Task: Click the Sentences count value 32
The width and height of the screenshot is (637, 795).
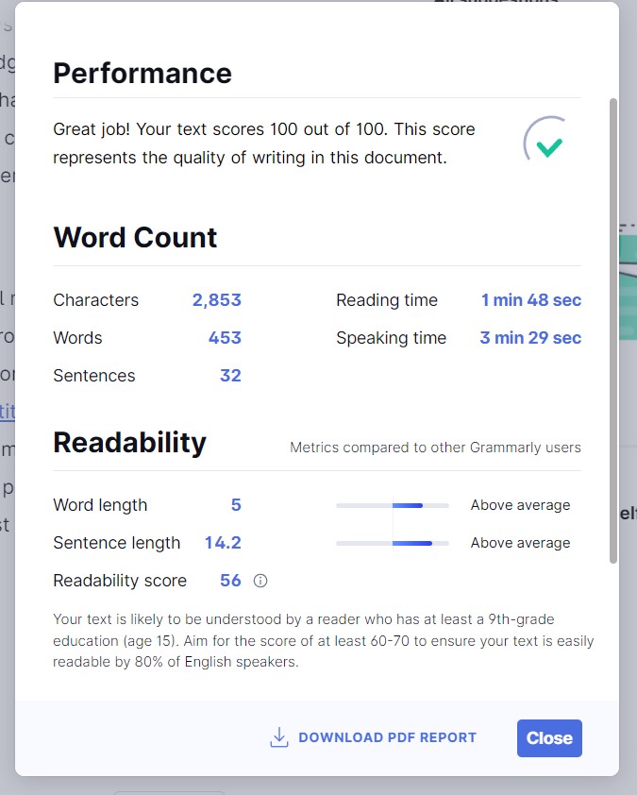Action: pos(230,376)
